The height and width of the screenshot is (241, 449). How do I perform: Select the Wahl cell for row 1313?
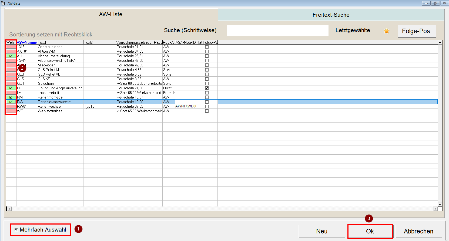click(11, 47)
